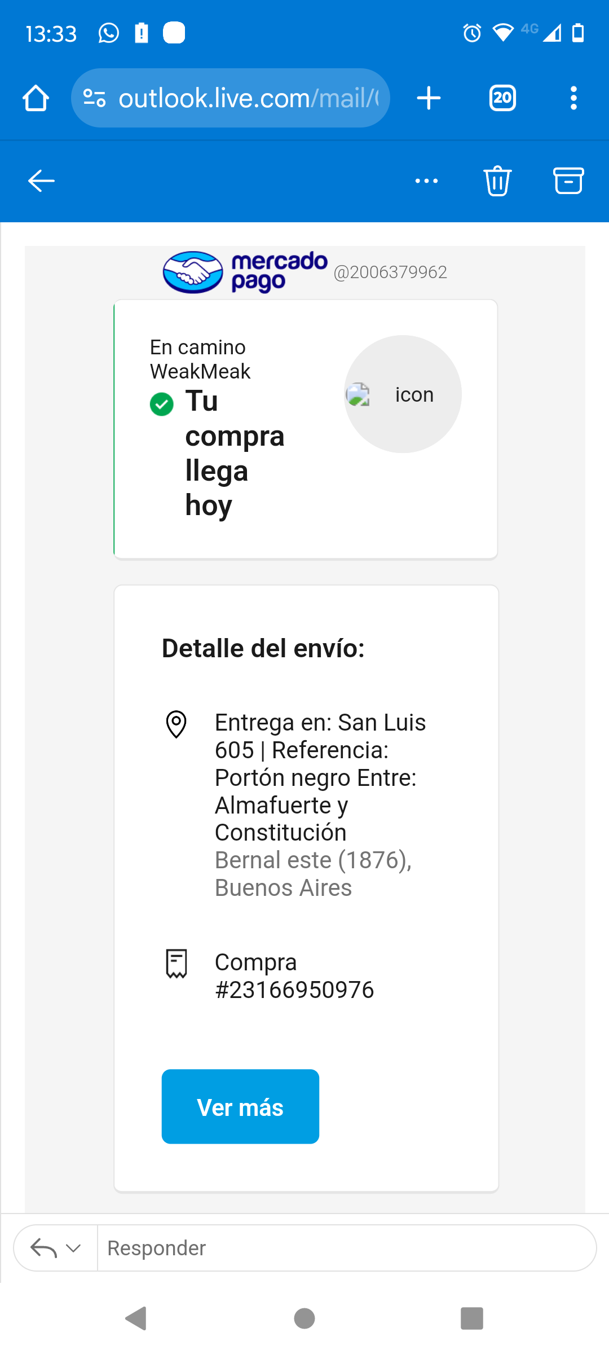Delete this email with trash icon

coord(497,181)
